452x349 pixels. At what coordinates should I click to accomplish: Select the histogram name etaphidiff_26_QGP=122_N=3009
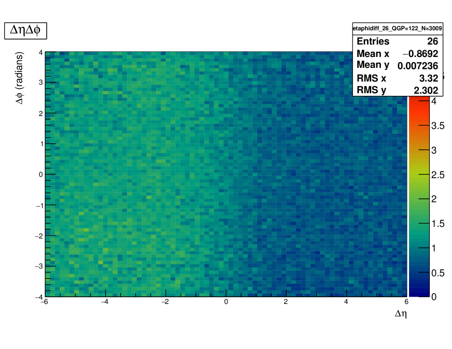397,28
